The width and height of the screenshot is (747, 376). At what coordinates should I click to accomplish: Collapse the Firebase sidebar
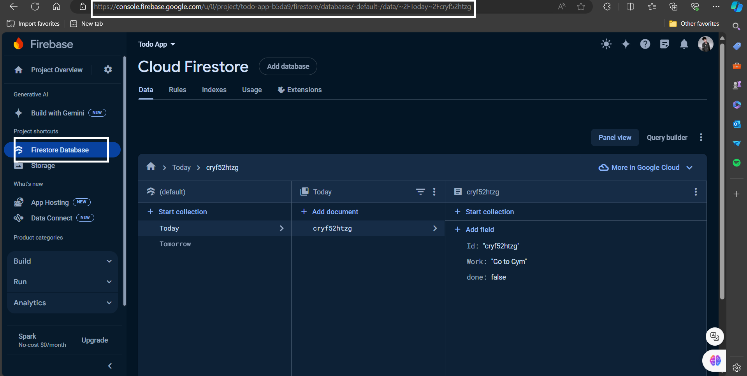point(110,366)
